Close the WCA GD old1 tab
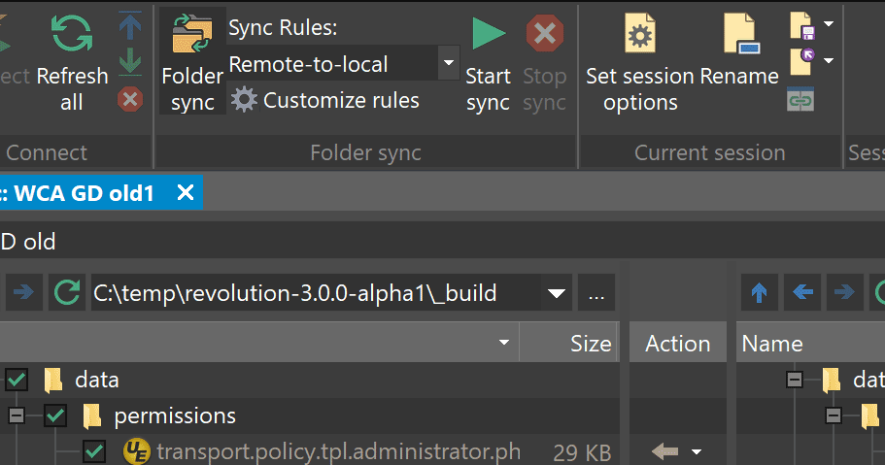Viewport: 885px width, 465px height. (185, 193)
